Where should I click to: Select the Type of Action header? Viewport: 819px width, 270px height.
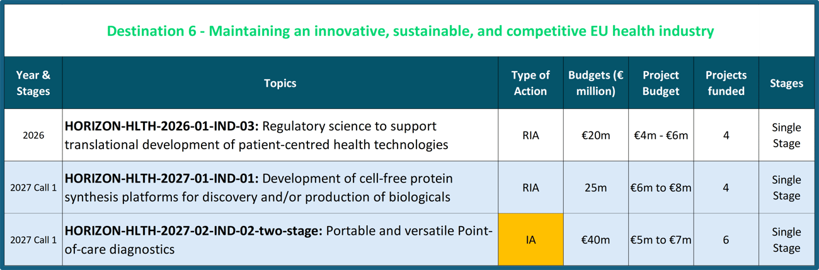[x=530, y=83]
